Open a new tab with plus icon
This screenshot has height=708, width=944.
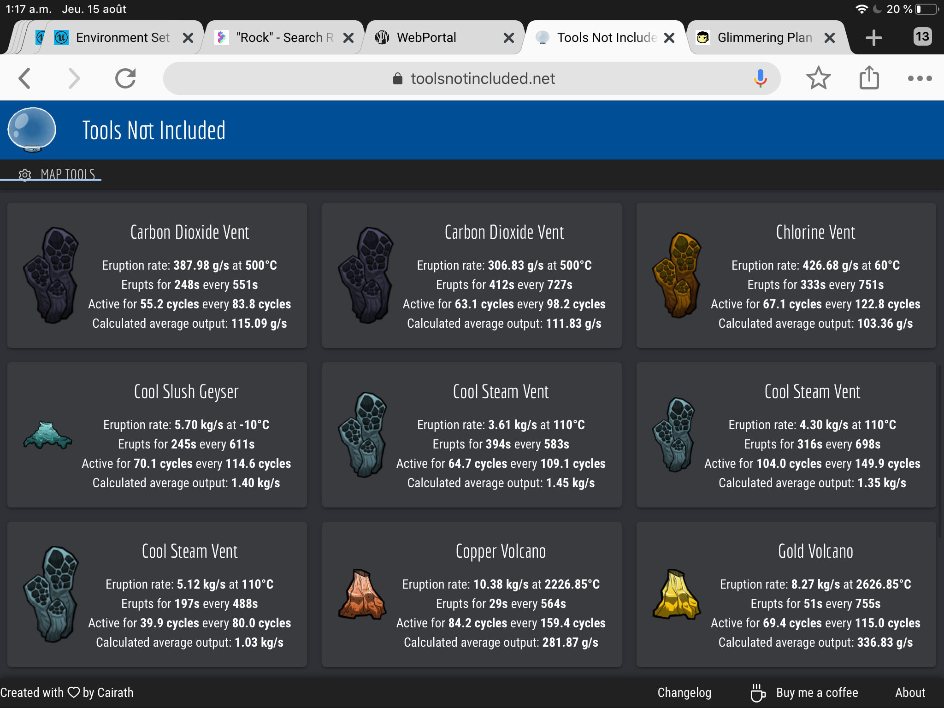(873, 38)
